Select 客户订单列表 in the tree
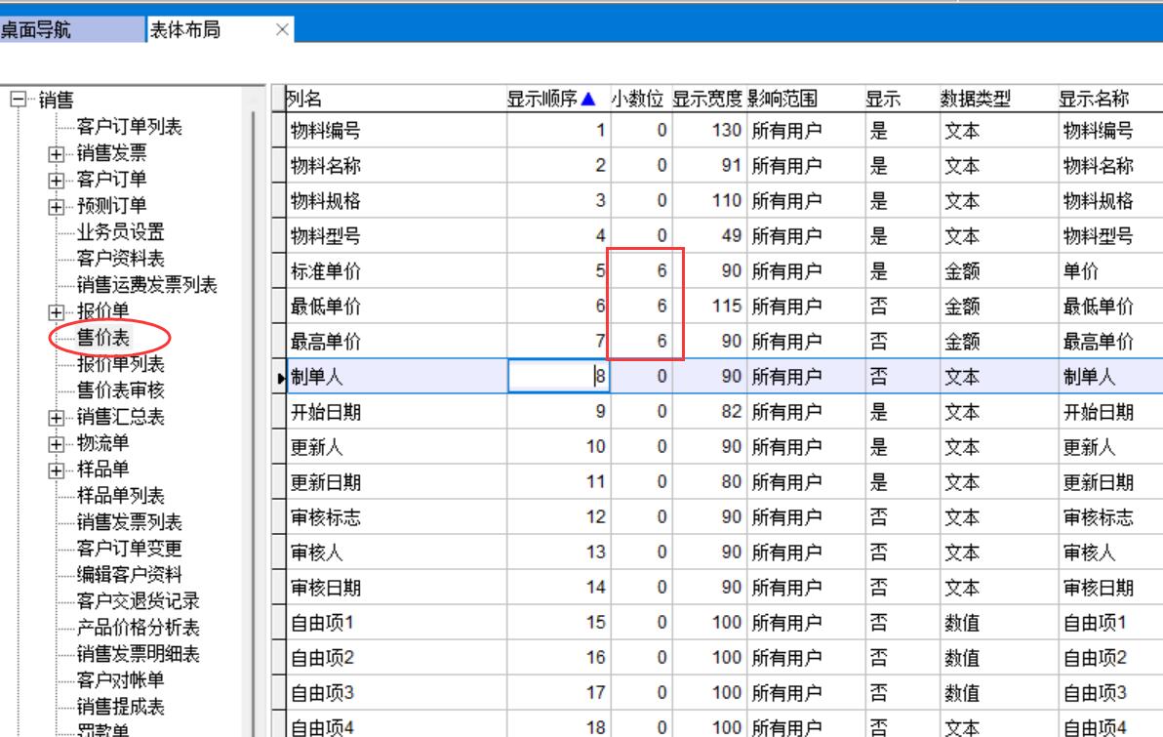The height and width of the screenshot is (737, 1163). [x=129, y=128]
